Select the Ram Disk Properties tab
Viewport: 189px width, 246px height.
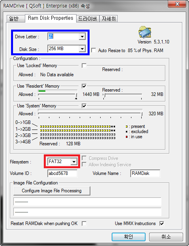[51, 18]
